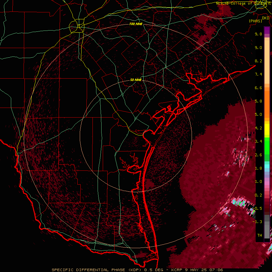Click the 6.6 value on the scale

point(258,88)
